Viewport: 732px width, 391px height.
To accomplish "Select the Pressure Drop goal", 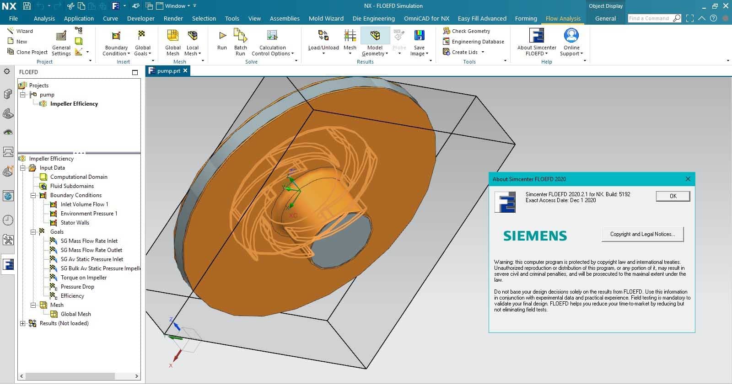I will tap(77, 287).
